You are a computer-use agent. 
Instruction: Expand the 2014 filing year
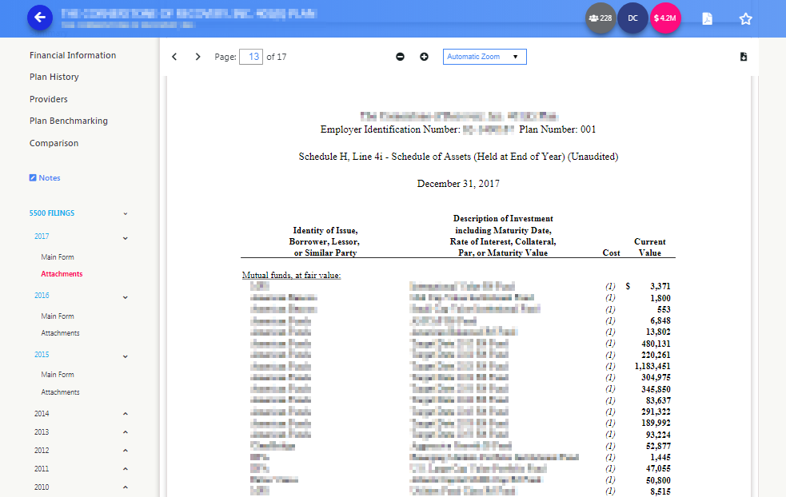(x=126, y=414)
